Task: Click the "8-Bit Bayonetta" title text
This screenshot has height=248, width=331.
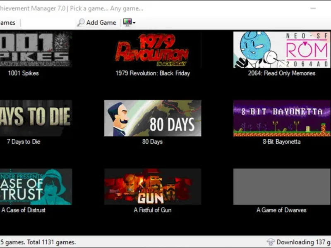Action: tap(282, 141)
